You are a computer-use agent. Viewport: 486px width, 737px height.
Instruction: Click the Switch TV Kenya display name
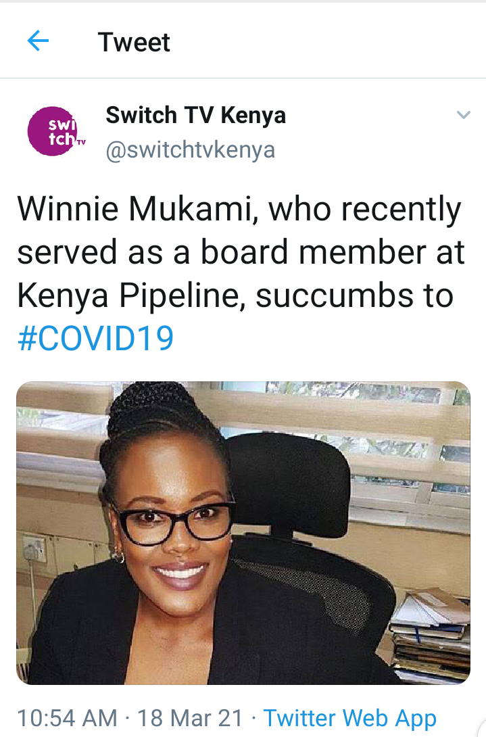coord(195,116)
